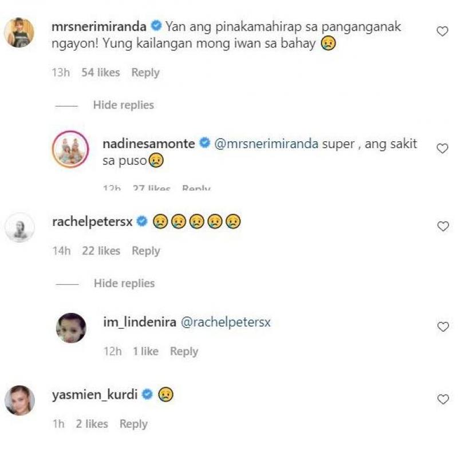Reply to yasmien_kurdi's comment
This screenshot has height=461, width=458.
pos(133,424)
